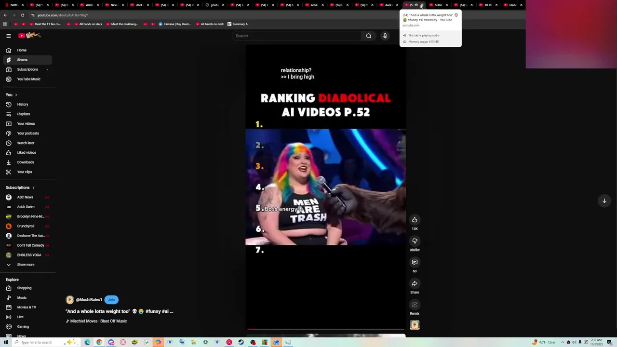Reload the page with browser refresh

[22, 15]
